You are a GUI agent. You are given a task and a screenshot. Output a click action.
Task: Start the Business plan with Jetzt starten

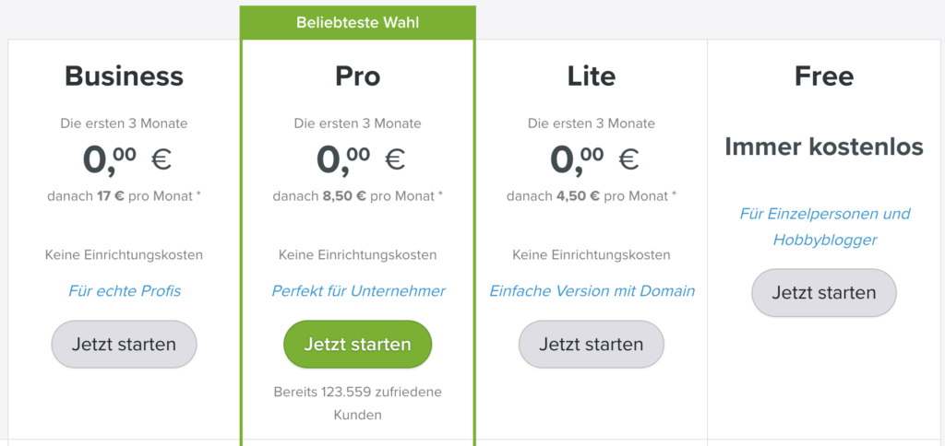point(124,345)
